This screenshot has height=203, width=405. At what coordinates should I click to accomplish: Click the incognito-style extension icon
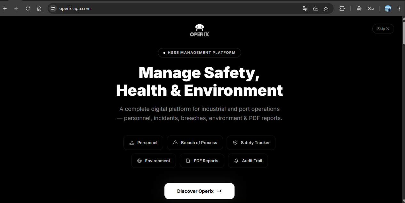[359, 9]
